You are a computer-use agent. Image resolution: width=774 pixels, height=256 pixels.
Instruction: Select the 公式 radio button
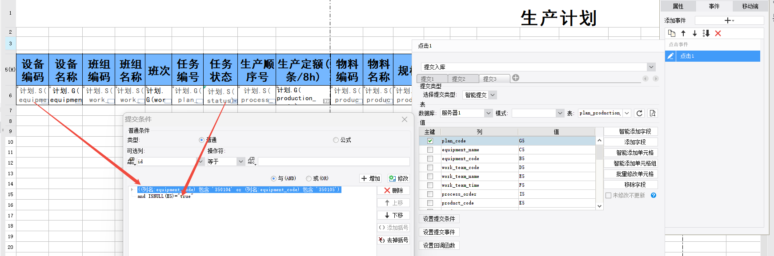(336, 140)
